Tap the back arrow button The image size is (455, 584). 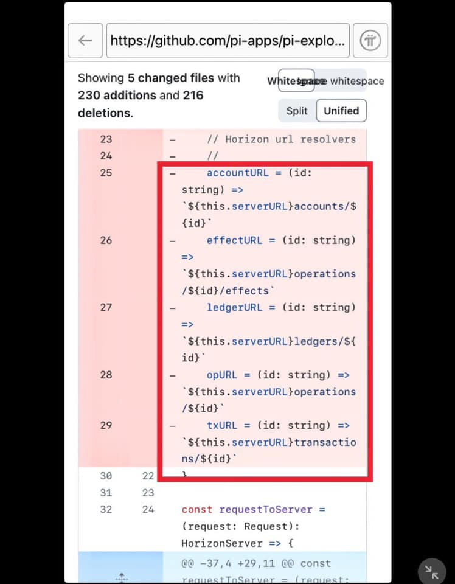coord(85,41)
